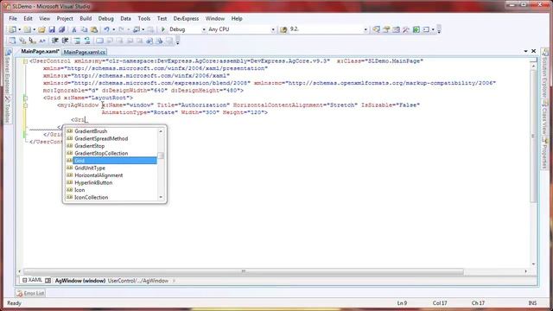Open the Object Browser toolbar icon
Viewport: 553px width, 311px height.
pyautogui.click(x=396, y=29)
